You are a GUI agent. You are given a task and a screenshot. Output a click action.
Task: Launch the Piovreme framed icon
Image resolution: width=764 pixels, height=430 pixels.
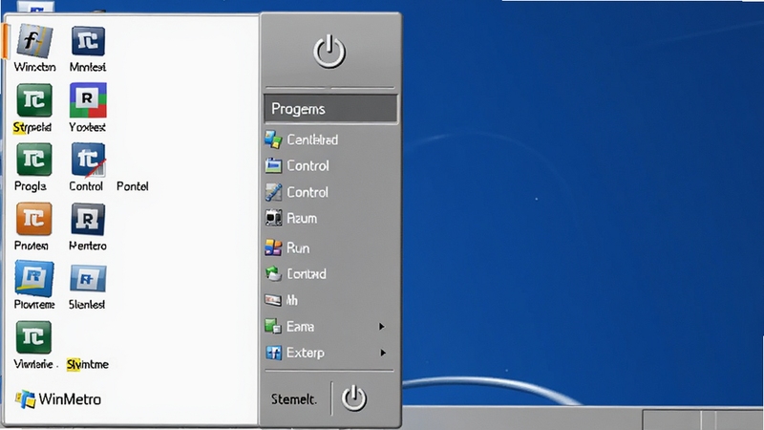point(34,278)
